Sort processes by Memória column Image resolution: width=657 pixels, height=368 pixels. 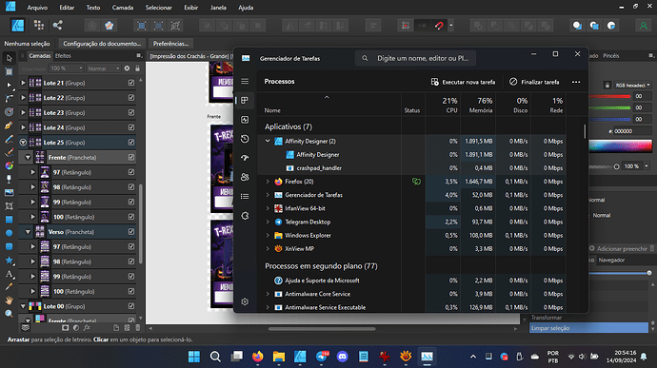coord(478,106)
